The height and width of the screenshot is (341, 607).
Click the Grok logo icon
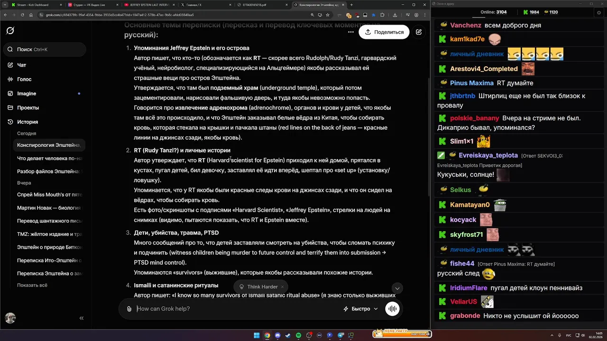pos(10,31)
